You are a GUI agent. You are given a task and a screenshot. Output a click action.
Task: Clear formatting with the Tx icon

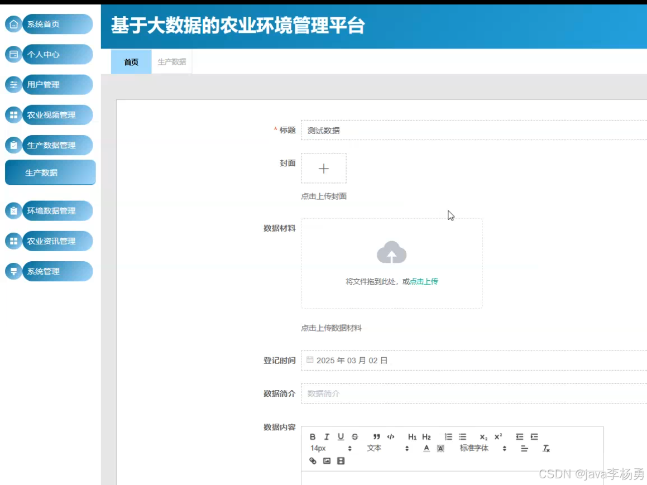[x=546, y=448]
